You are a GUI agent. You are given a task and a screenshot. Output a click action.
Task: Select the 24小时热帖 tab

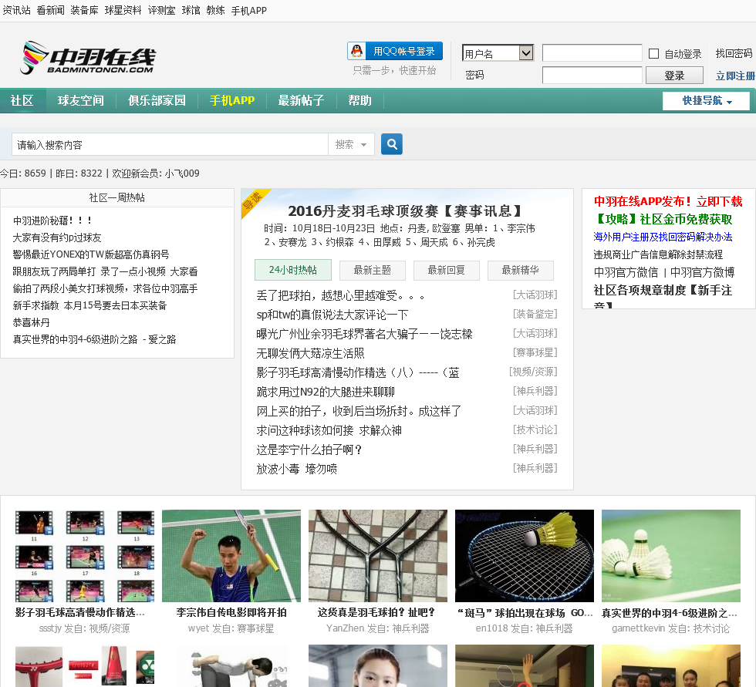(x=293, y=270)
